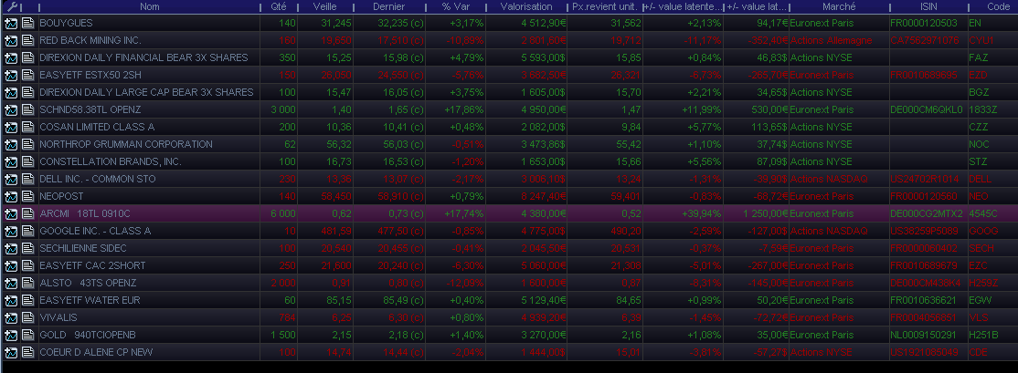
Task: Open the document icon for GOLD 940TCIOPENB
Action: click(27, 335)
